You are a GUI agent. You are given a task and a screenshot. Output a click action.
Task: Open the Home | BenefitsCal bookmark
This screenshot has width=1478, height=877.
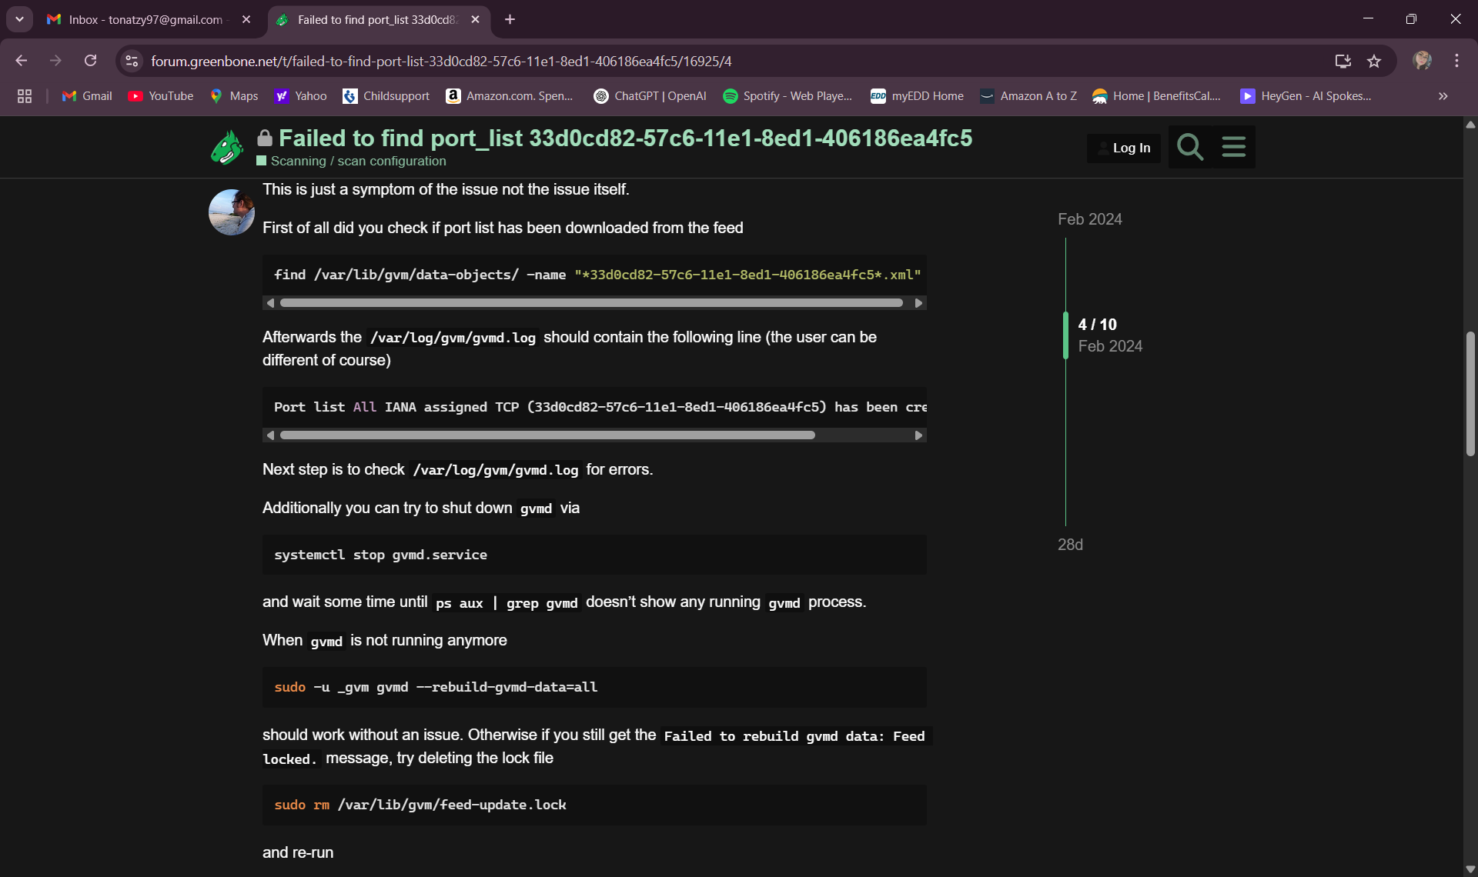(1157, 96)
